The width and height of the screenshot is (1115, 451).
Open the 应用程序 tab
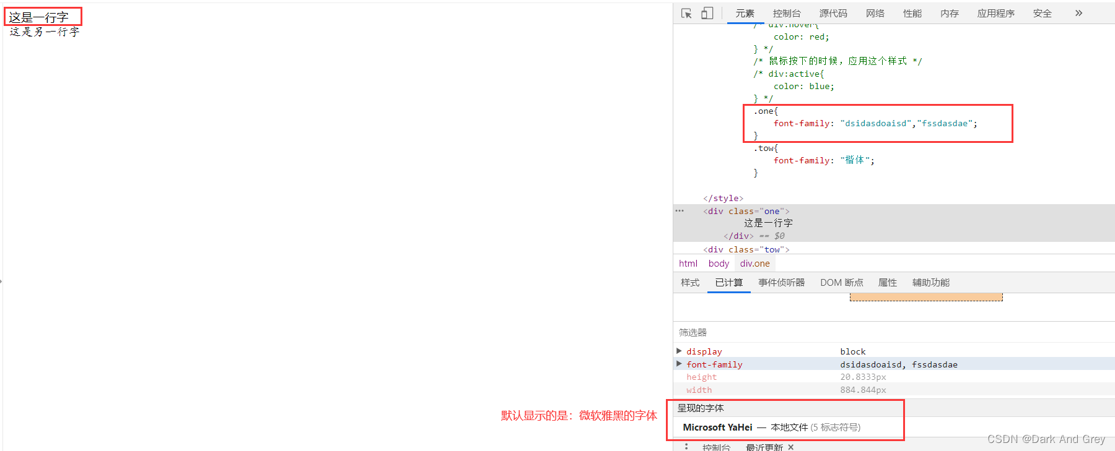996,13
